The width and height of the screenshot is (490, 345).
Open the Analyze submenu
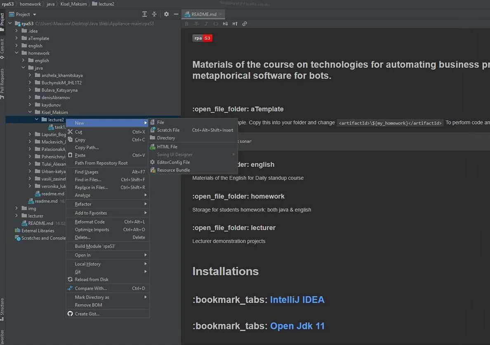click(108, 195)
